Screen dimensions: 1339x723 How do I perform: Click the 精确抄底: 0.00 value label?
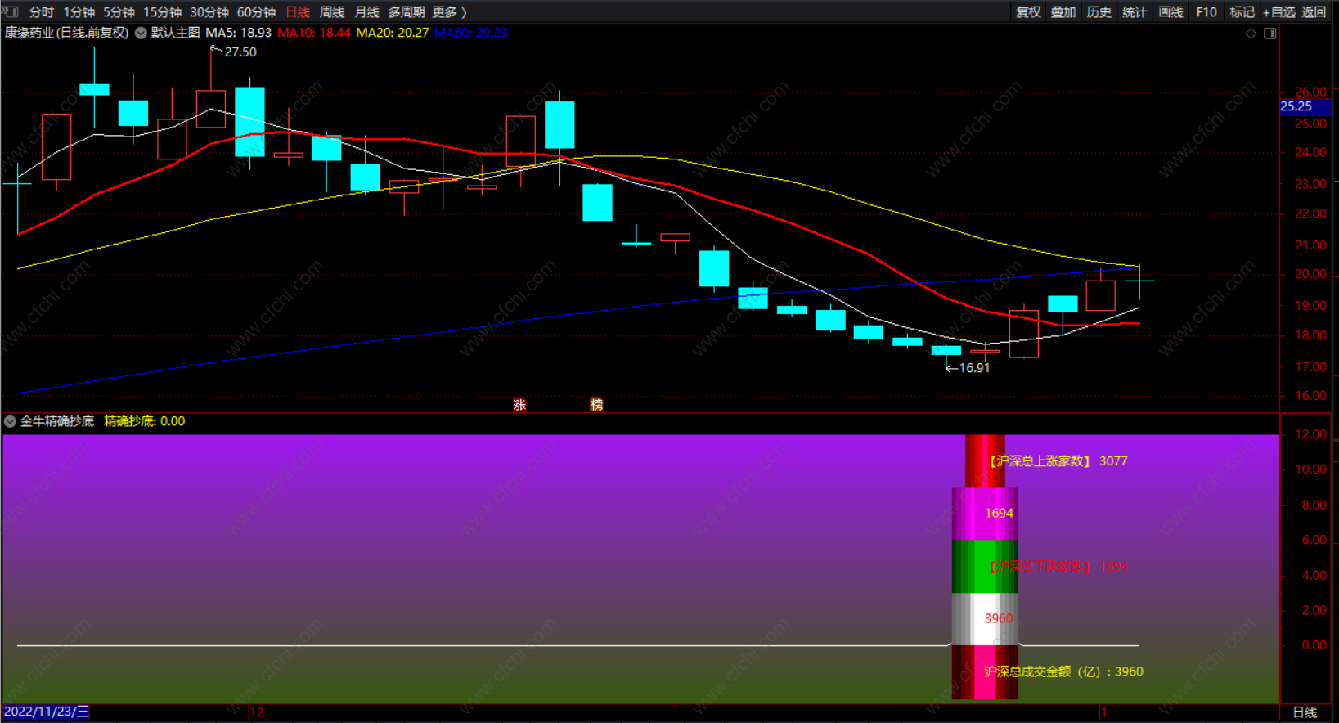(145, 421)
